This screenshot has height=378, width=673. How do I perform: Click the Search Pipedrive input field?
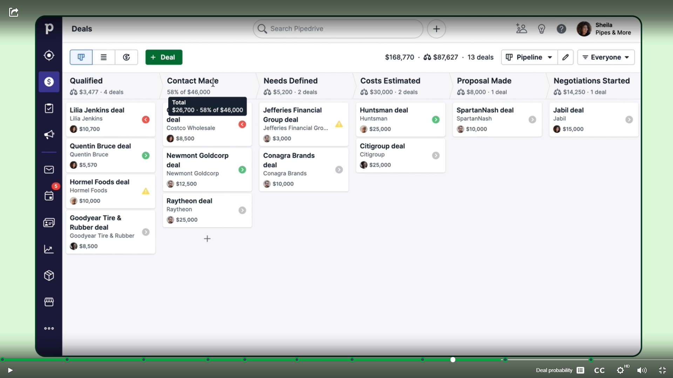[x=338, y=29]
